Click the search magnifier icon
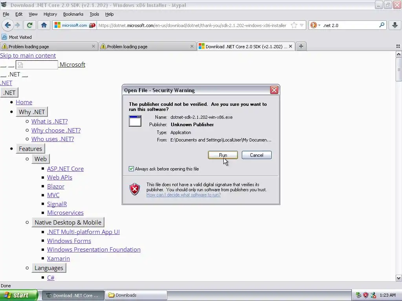 [x=382, y=25]
